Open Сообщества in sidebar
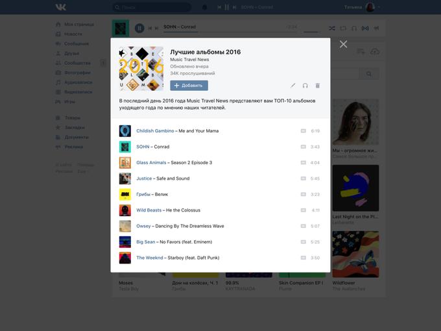 pyautogui.click(x=73, y=63)
